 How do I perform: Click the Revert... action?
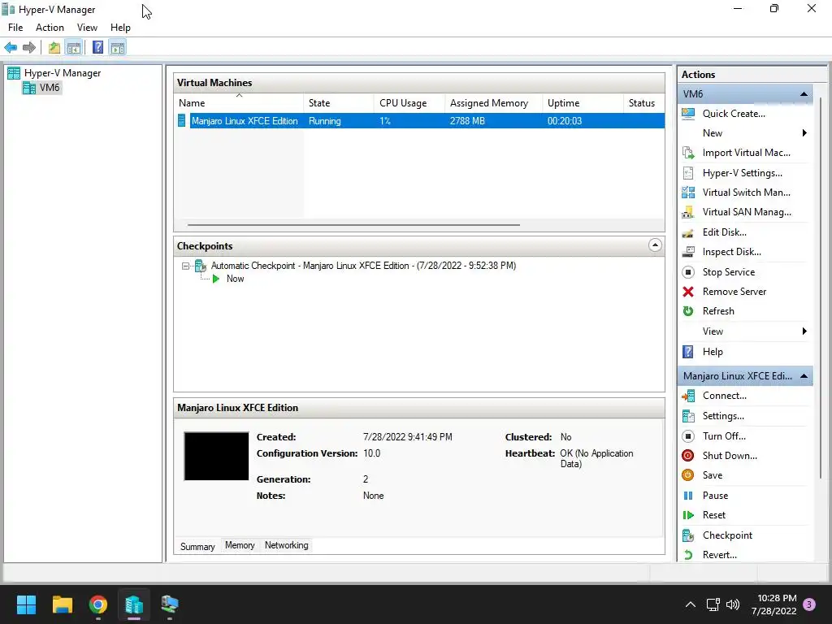point(720,555)
